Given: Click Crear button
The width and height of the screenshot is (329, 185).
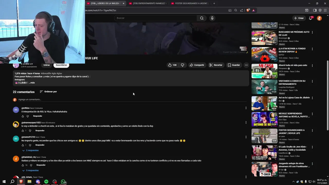Looking at the screenshot, I should (299, 18).
